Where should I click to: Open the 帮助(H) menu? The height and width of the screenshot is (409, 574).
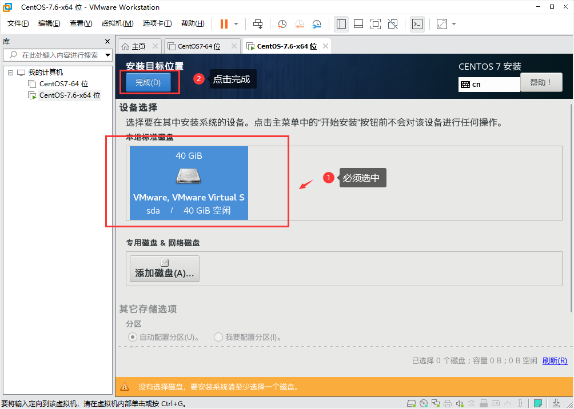coord(193,23)
